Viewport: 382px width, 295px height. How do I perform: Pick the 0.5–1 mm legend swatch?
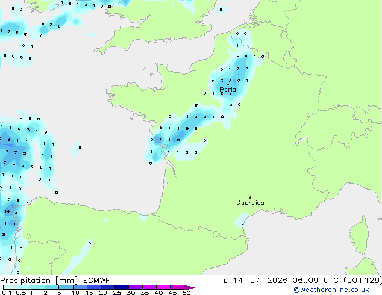(24, 287)
